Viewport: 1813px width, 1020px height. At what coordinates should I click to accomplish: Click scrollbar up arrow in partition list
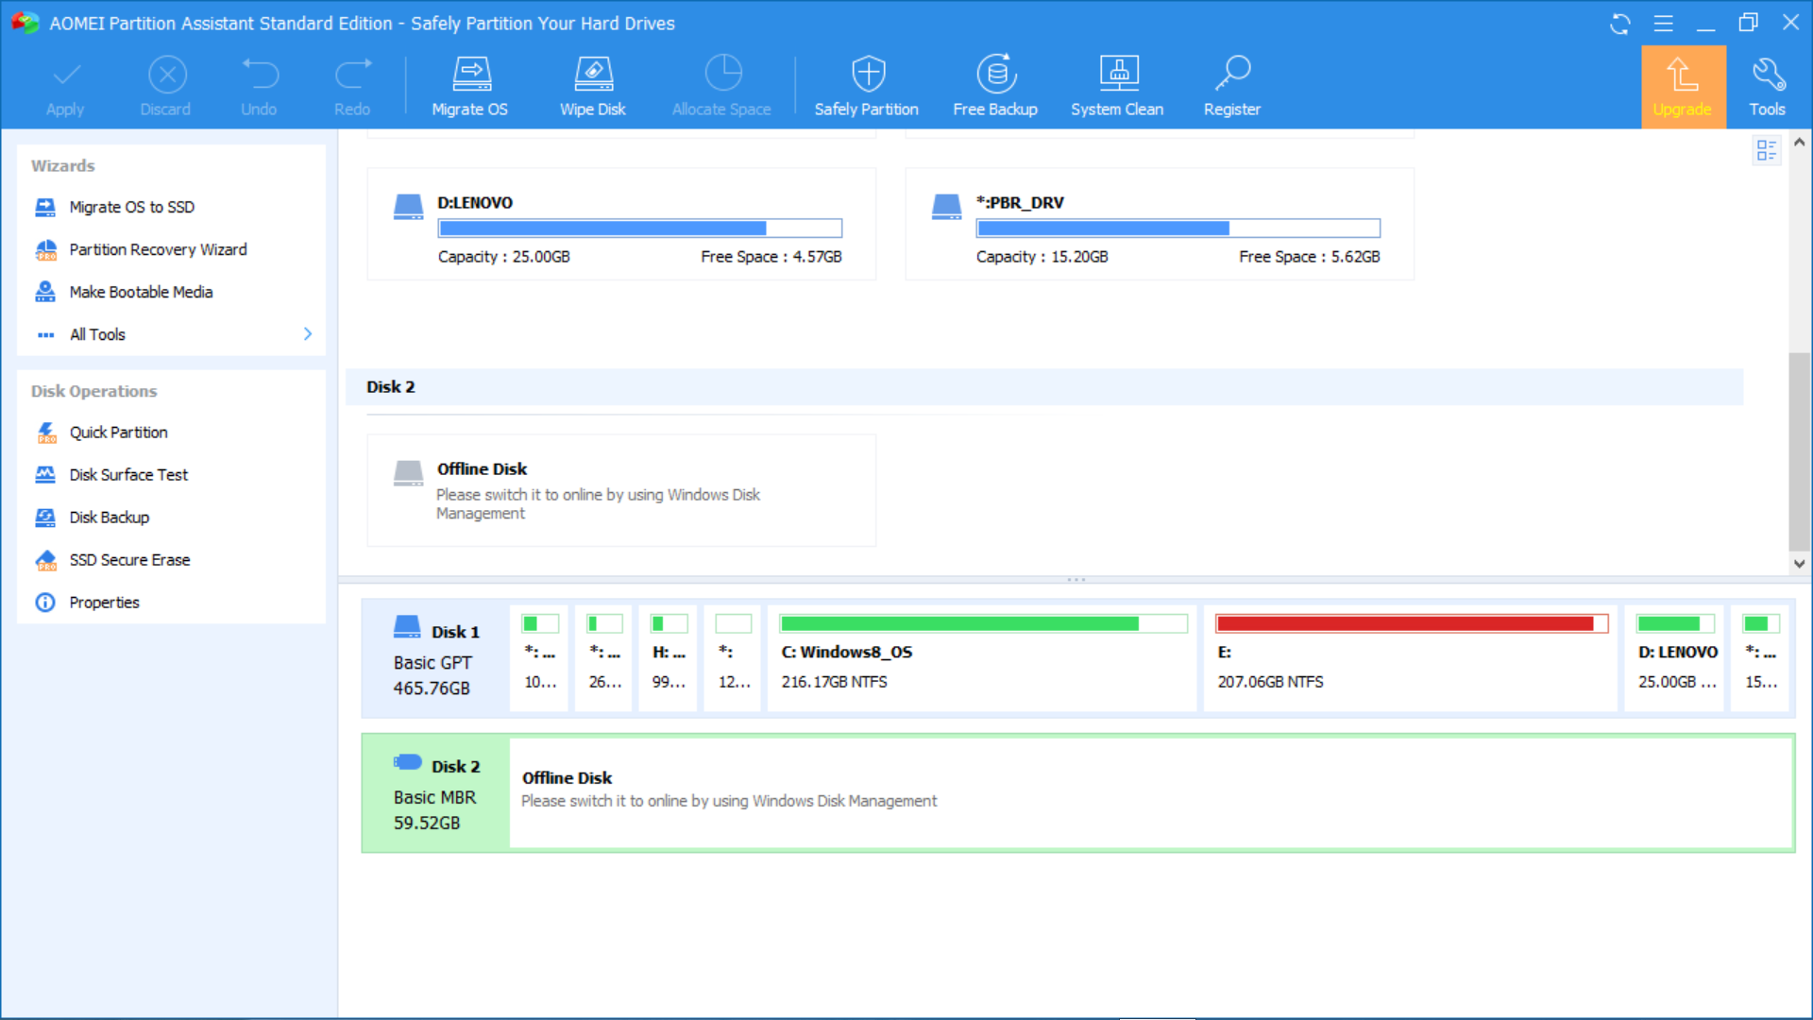[x=1799, y=143]
